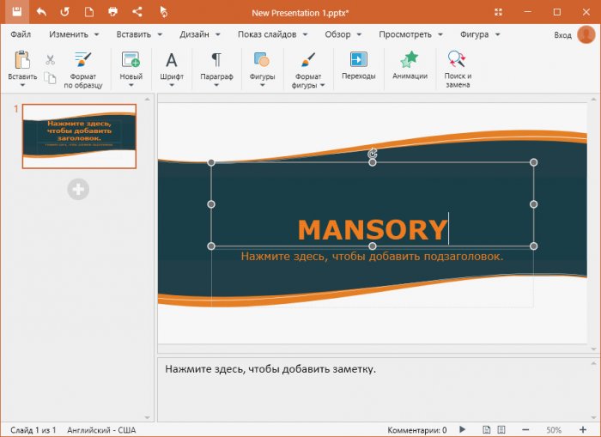Click the bottom-left handle of title box
This screenshot has width=601, height=437.
pos(211,246)
